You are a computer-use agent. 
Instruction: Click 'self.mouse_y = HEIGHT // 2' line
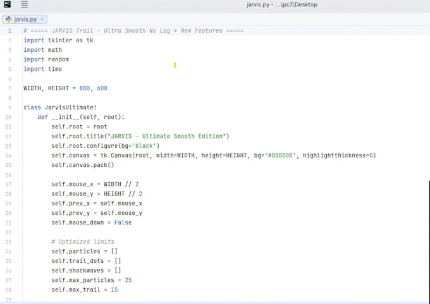(x=97, y=194)
